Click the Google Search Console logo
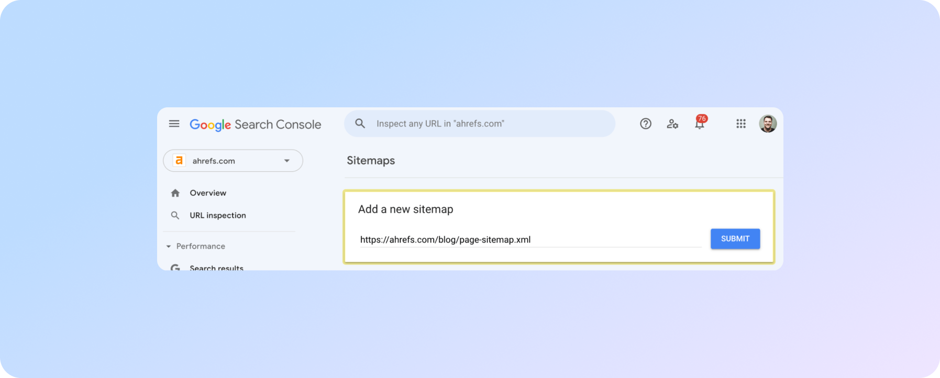Screen dimensions: 940x378 click(x=255, y=125)
